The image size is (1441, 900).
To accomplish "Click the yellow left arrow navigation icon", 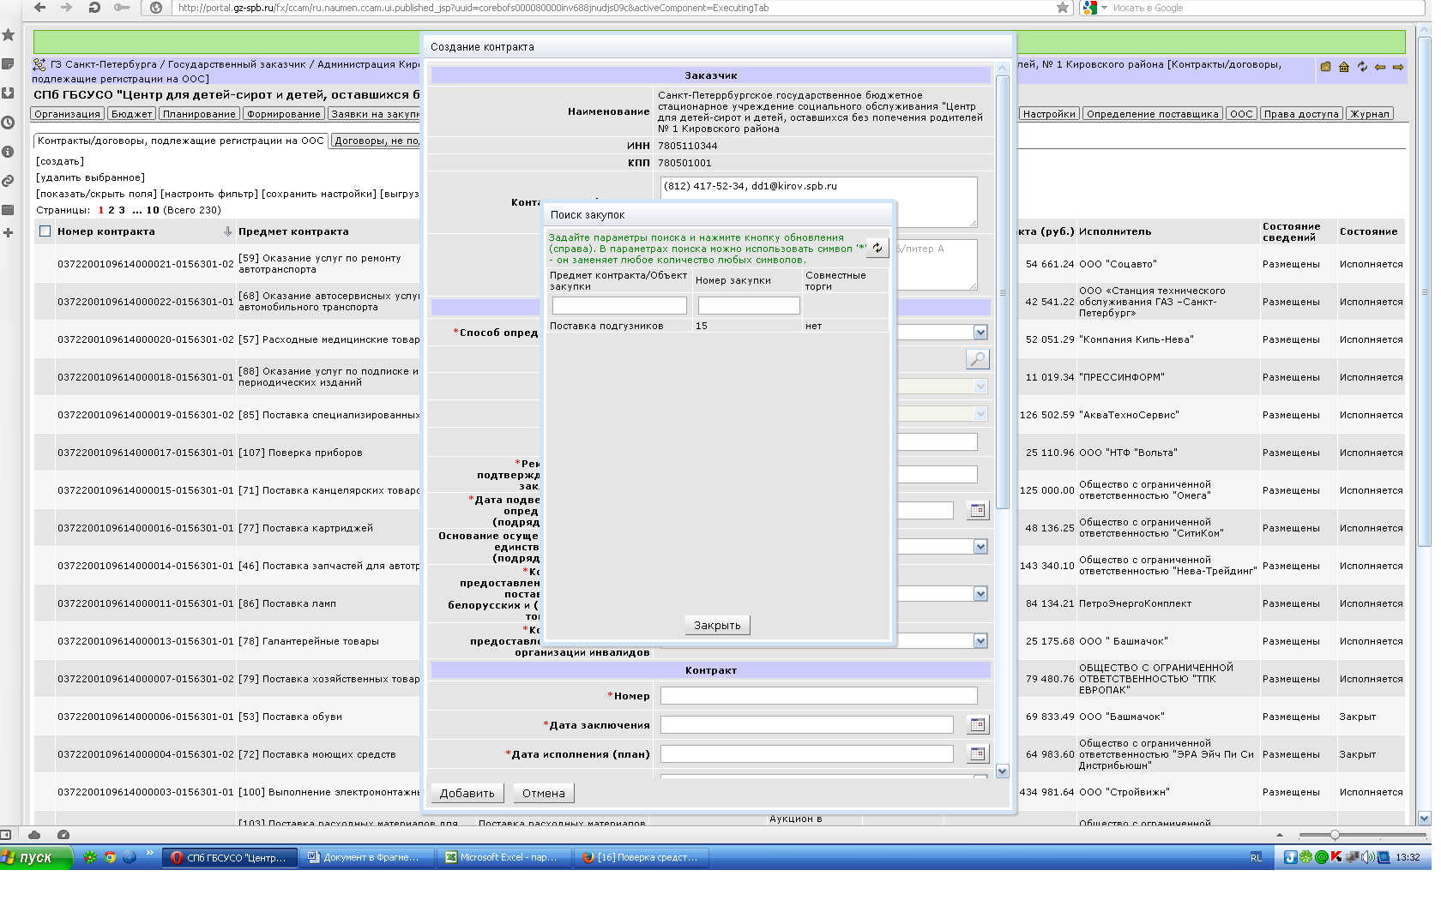I will 1380,67.
